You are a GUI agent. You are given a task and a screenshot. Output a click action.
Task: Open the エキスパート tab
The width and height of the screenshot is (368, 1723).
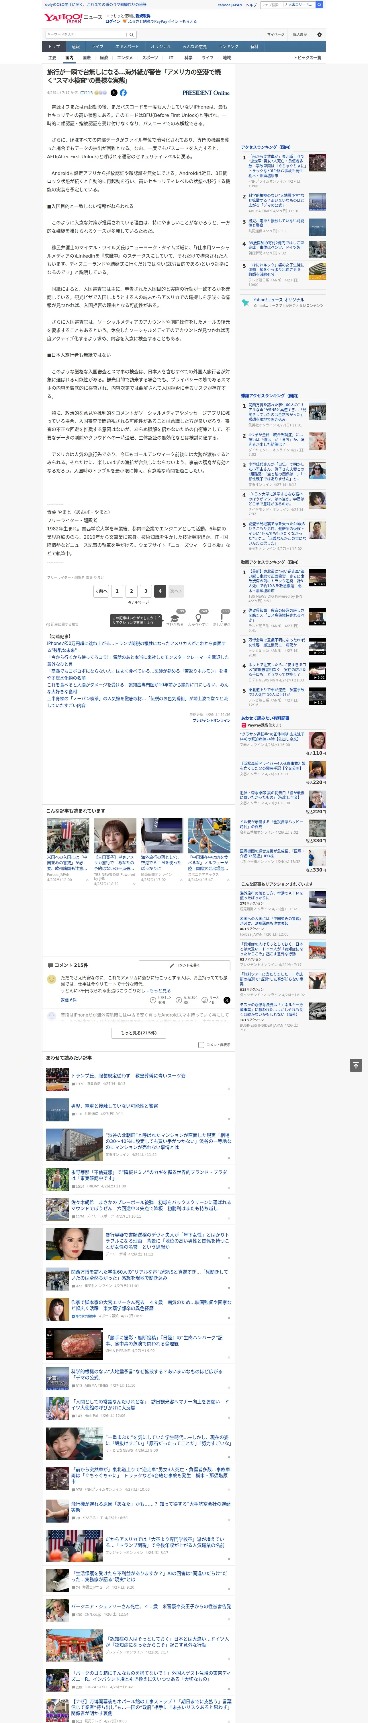(127, 47)
